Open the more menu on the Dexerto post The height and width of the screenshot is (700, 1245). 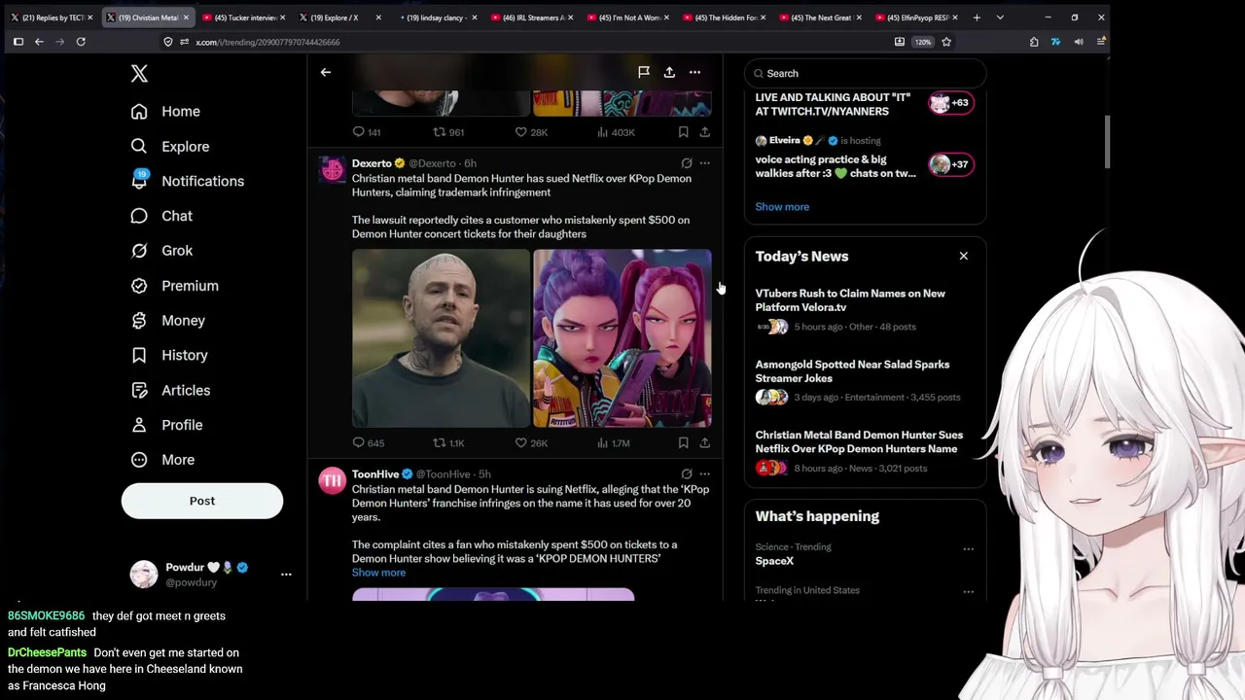(x=705, y=163)
